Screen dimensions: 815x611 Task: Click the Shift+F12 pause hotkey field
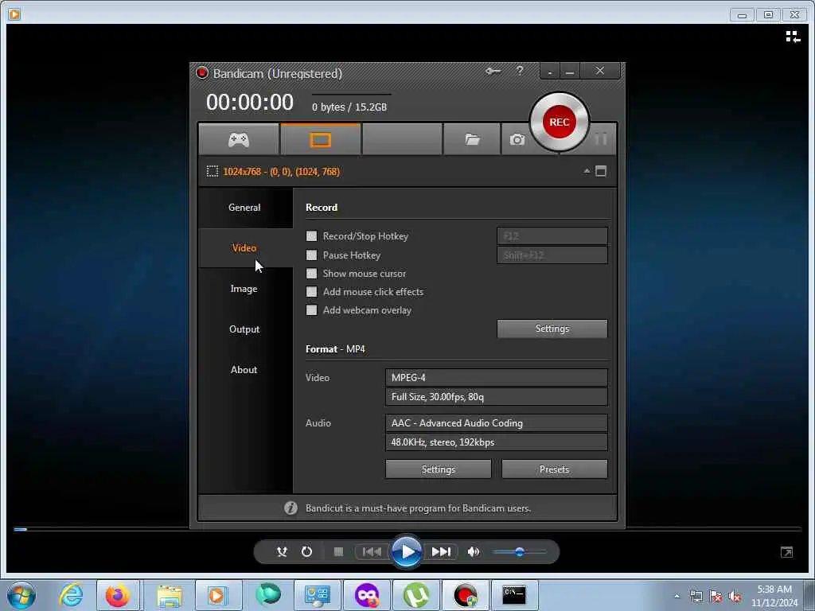pos(552,255)
